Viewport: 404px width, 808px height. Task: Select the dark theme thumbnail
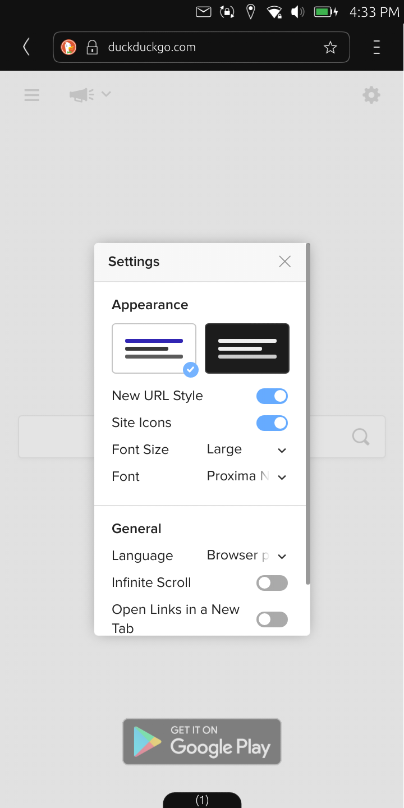tap(247, 348)
